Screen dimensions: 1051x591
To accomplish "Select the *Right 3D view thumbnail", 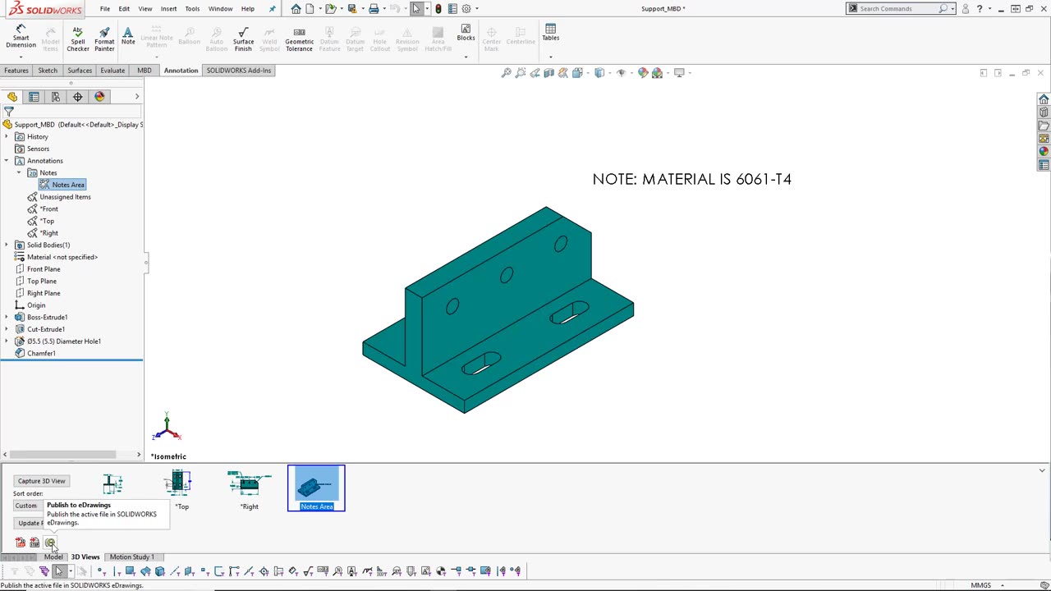I will (249, 490).
